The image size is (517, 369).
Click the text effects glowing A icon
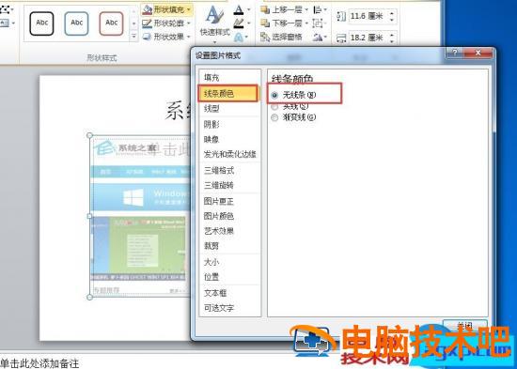click(x=239, y=38)
